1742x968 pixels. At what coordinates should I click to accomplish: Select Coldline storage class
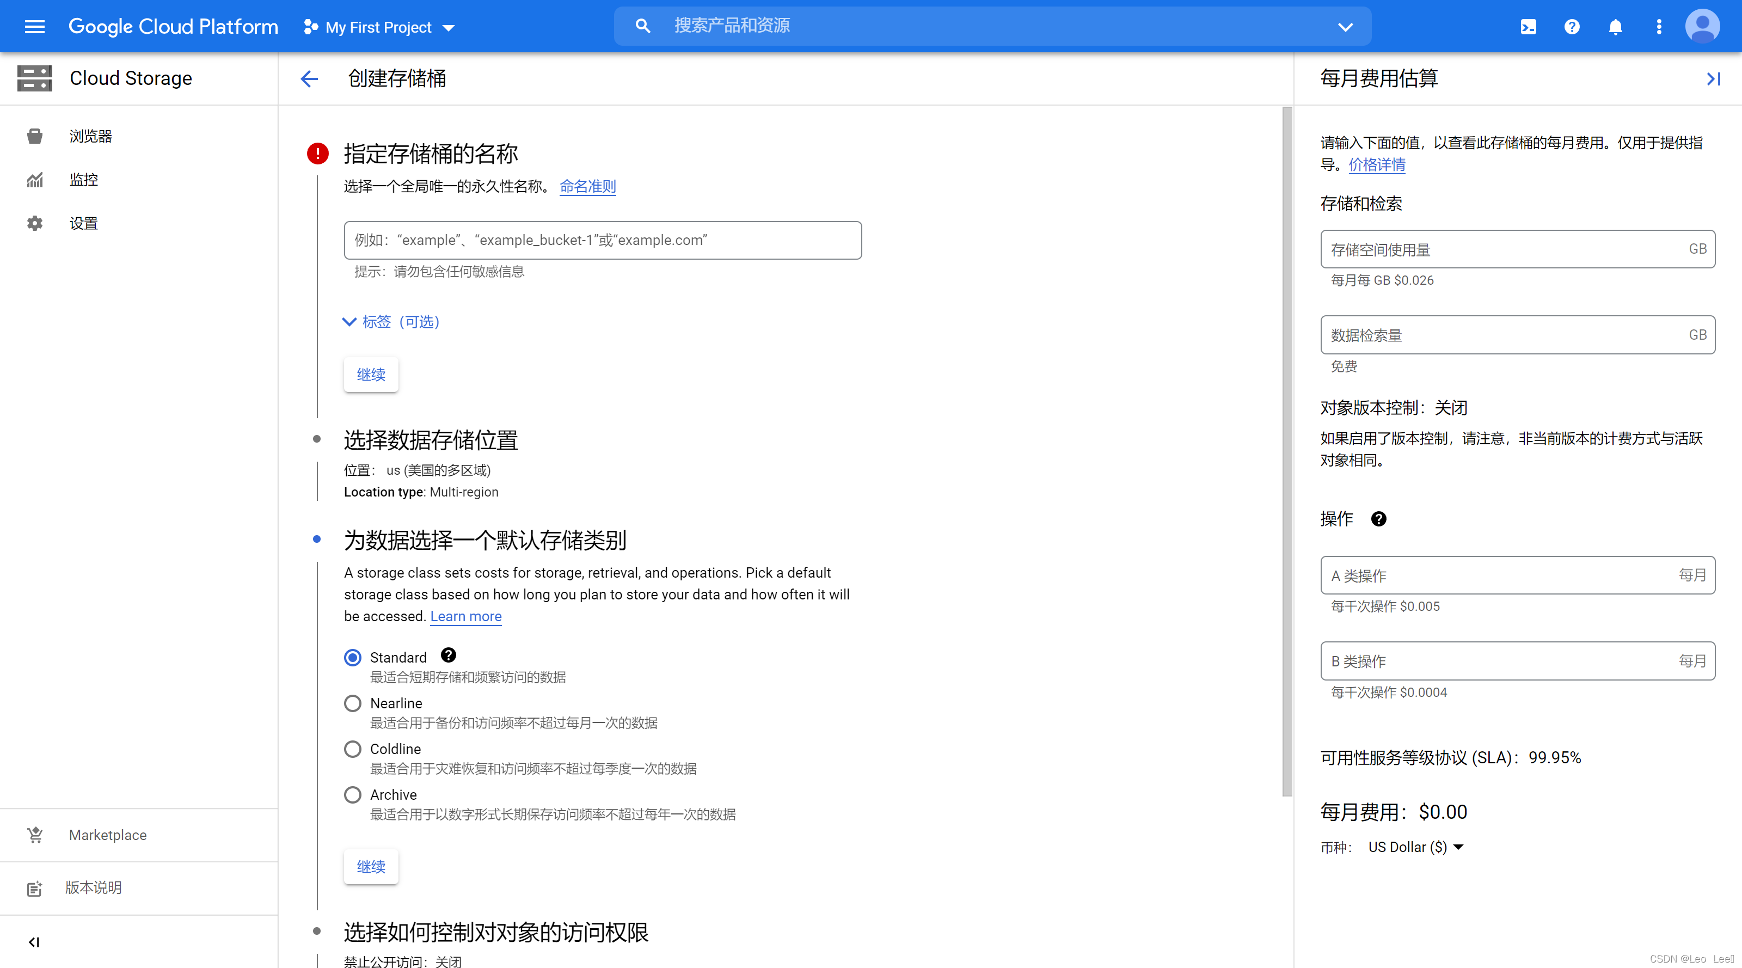(x=352, y=749)
